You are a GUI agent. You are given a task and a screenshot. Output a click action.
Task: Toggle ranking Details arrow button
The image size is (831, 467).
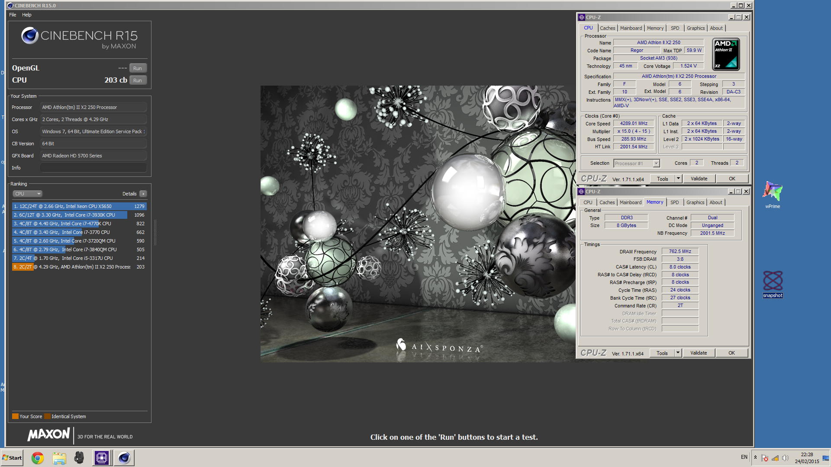click(x=143, y=194)
